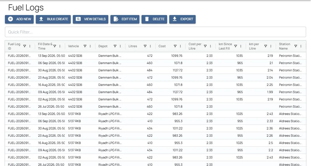This screenshot has height=166, width=311.
Task: Open Cost column menu dots
Action: click(180, 46)
